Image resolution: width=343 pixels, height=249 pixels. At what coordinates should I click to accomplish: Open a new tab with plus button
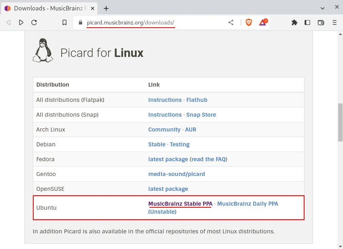[106, 8]
